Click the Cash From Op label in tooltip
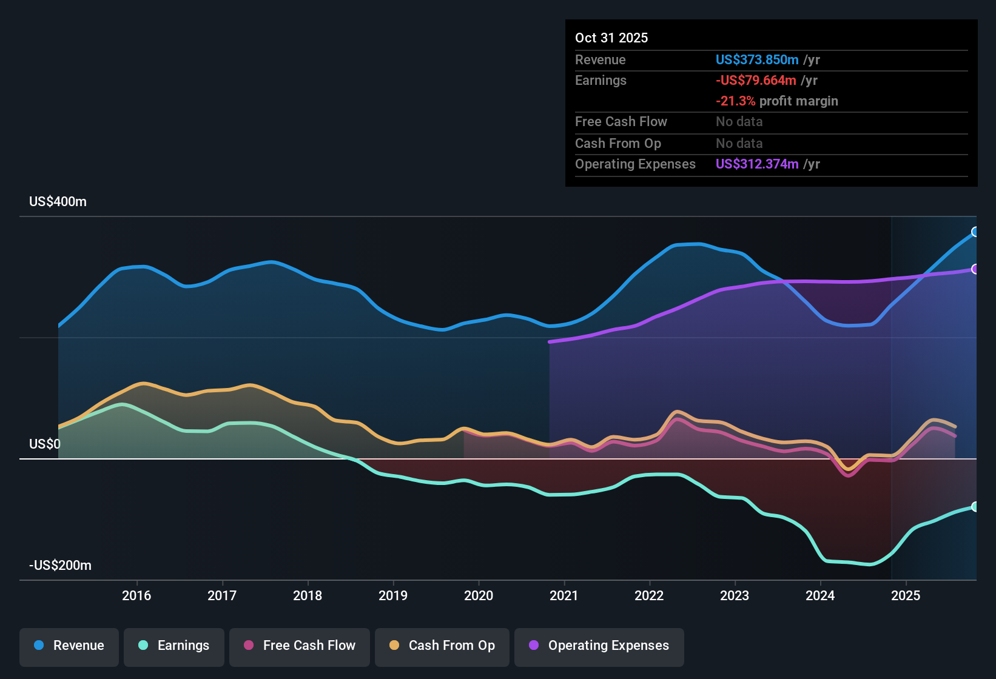This screenshot has width=996, height=679. pyautogui.click(x=618, y=143)
